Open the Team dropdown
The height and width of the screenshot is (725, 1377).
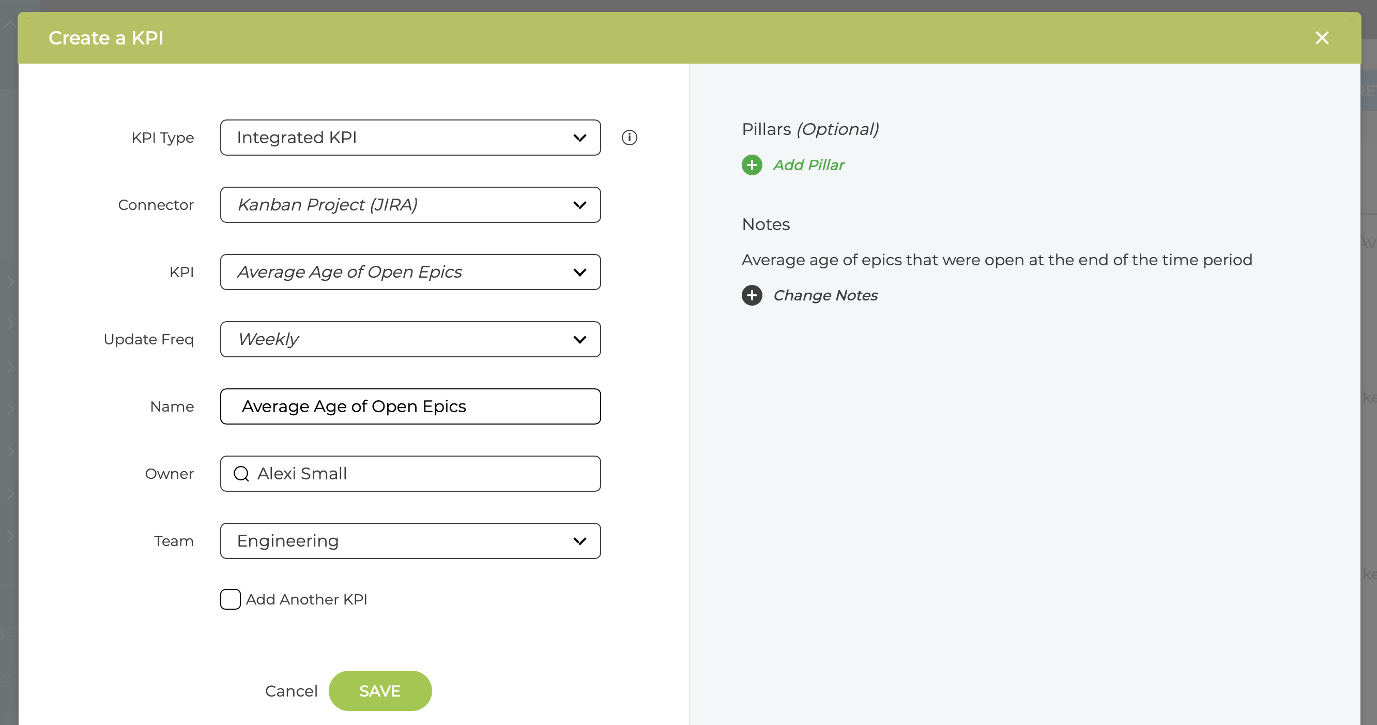pyautogui.click(x=410, y=541)
